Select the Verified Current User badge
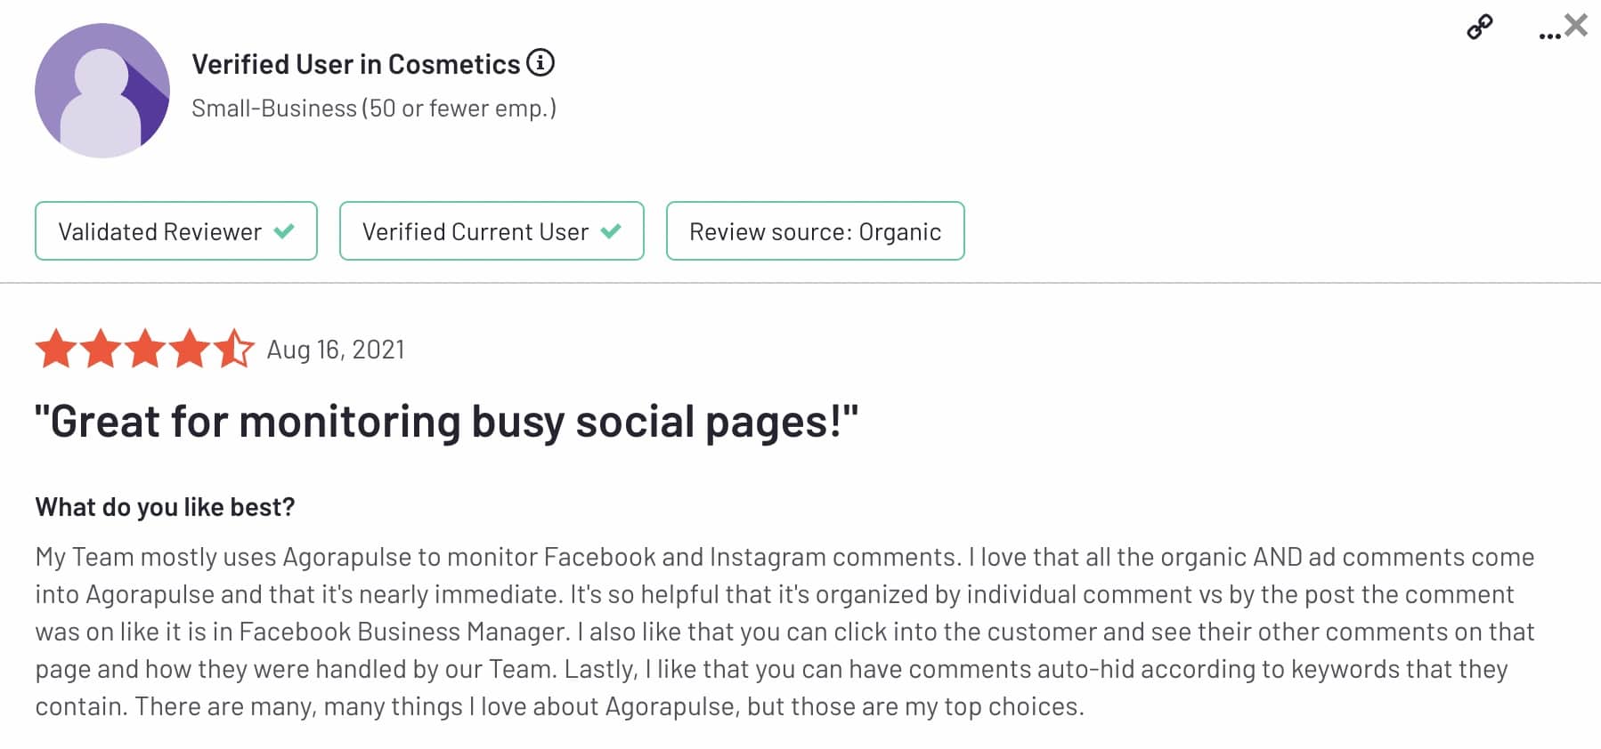The width and height of the screenshot is (1601, 749). coord(492,231)
